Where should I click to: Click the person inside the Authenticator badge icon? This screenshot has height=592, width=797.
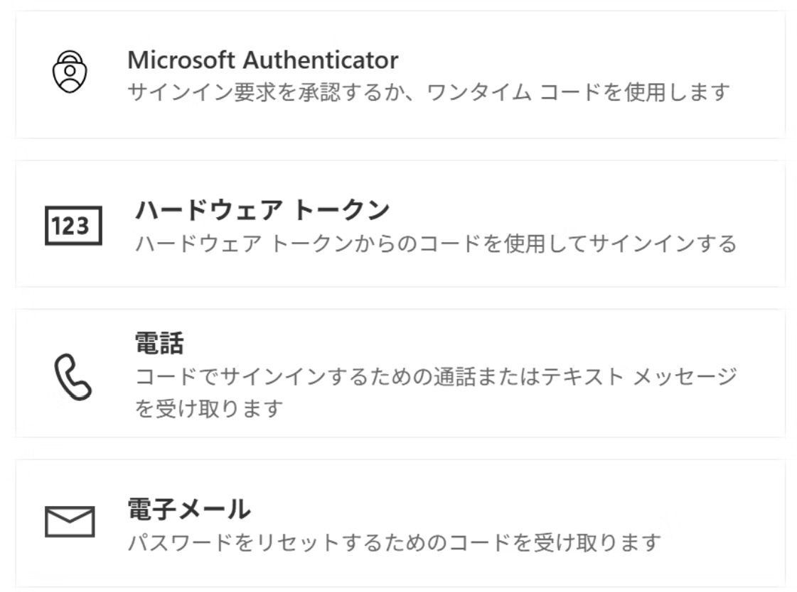[69, 75]
